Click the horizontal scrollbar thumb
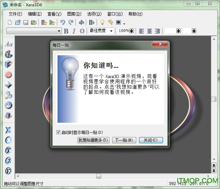Image resolution: width=220 pixels, height=189 pixels. coord(99,176)
